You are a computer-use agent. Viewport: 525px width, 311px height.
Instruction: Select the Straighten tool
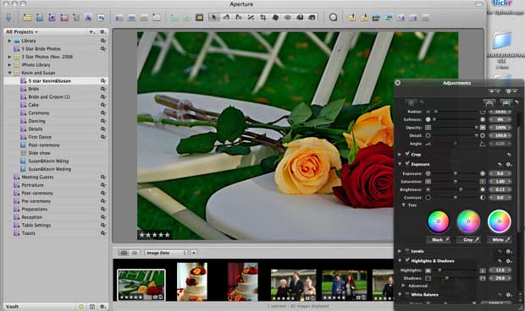251,18
